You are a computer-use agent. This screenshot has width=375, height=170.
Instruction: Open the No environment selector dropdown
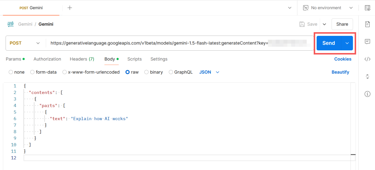(x=328, y=8)
